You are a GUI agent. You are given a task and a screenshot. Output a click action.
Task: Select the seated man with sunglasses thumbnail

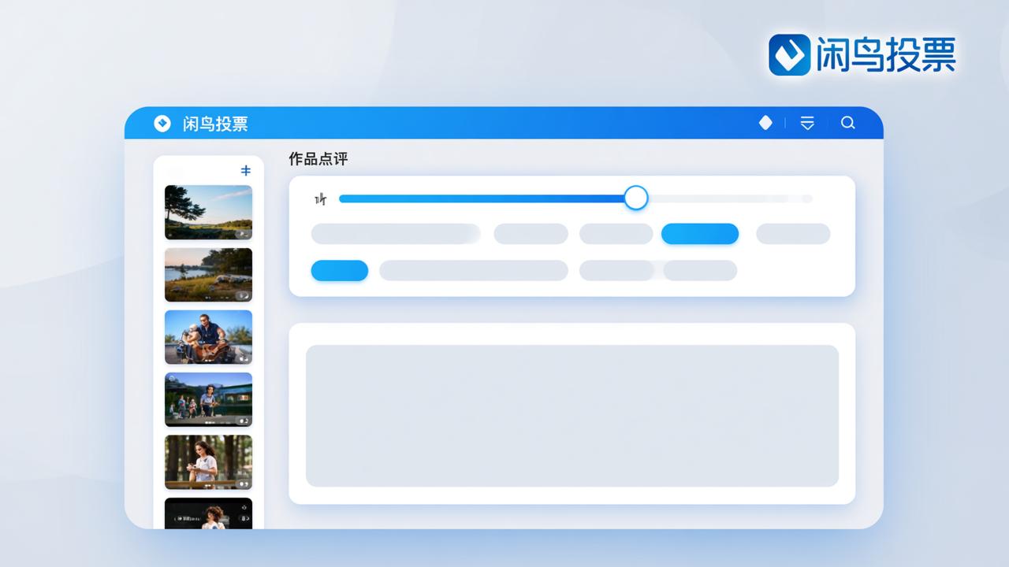coord(208,337)
